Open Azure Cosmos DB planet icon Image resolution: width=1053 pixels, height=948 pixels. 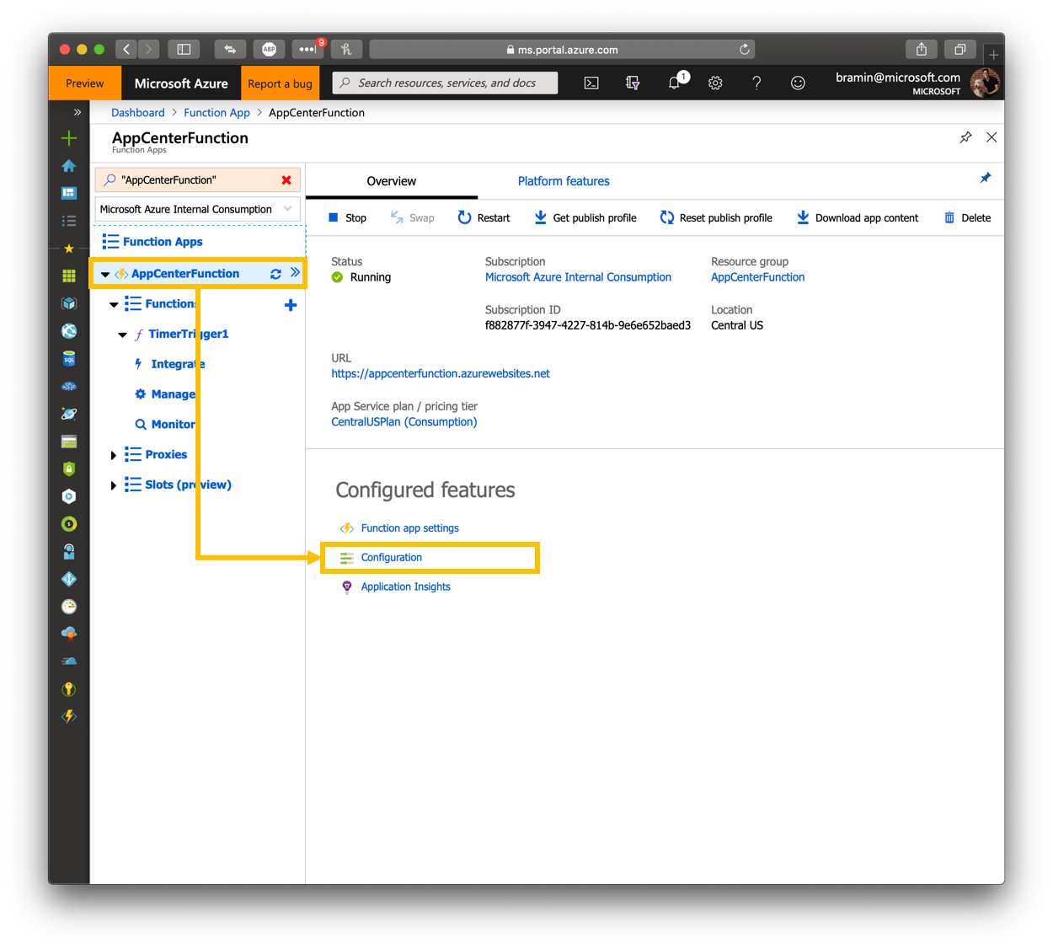coord(69,414)
